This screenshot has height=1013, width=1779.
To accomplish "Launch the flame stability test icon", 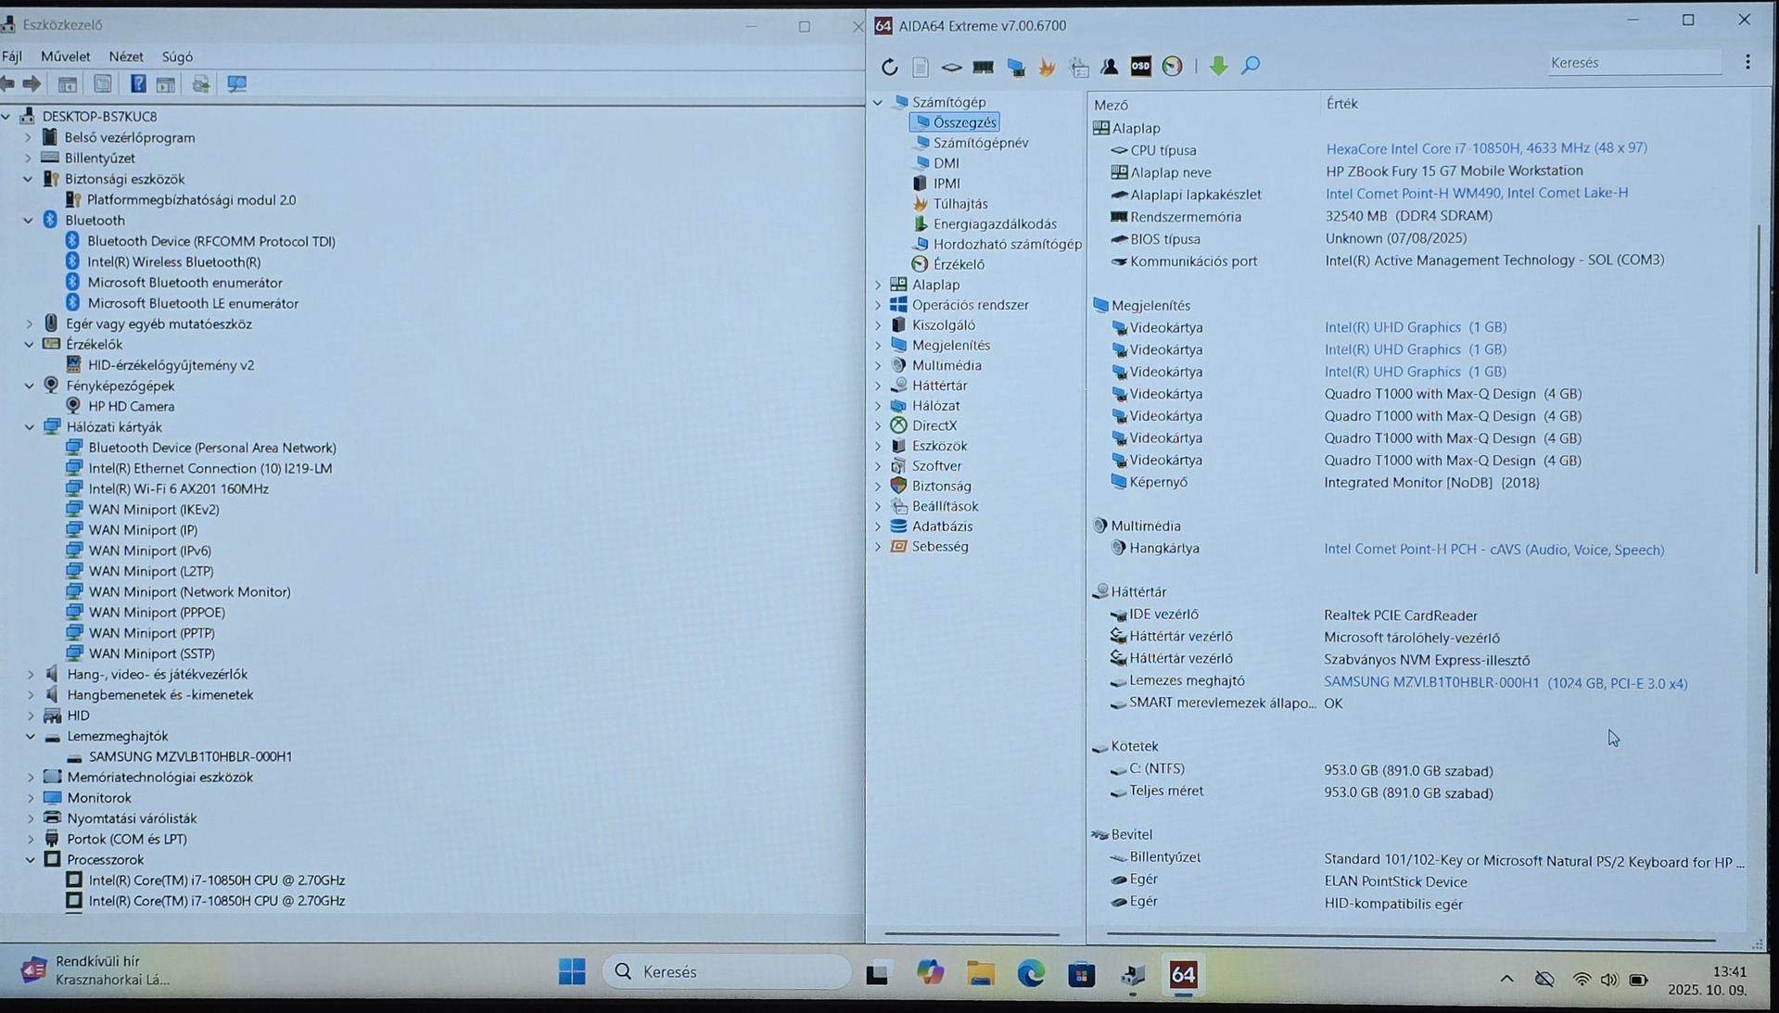I will (x=1047, y=66).
